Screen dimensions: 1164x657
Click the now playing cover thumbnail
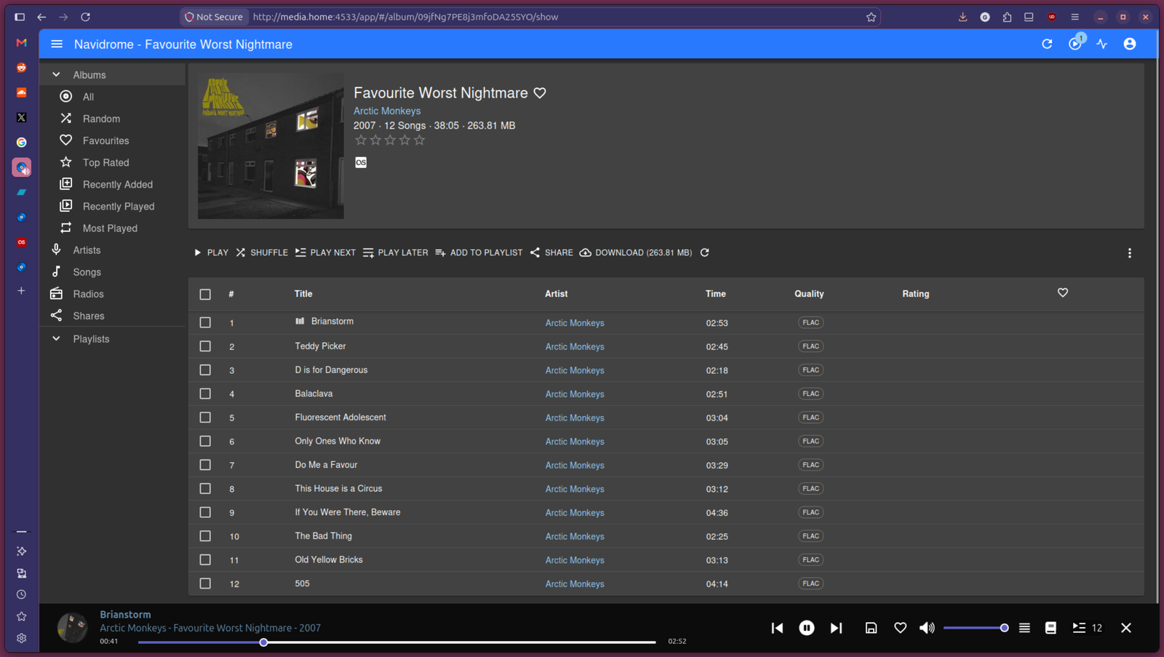pos(72,627)
